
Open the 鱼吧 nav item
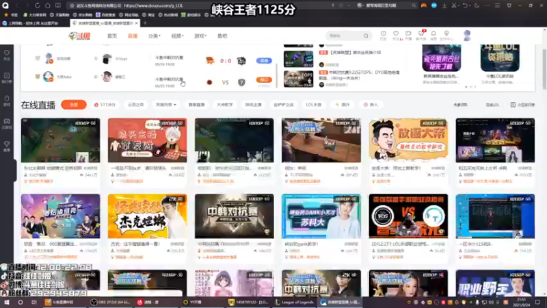coord(222,36)
